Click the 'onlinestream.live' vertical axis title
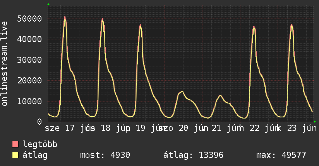The width and height of the screenshot is (319, 166). (x=4, y=64)
